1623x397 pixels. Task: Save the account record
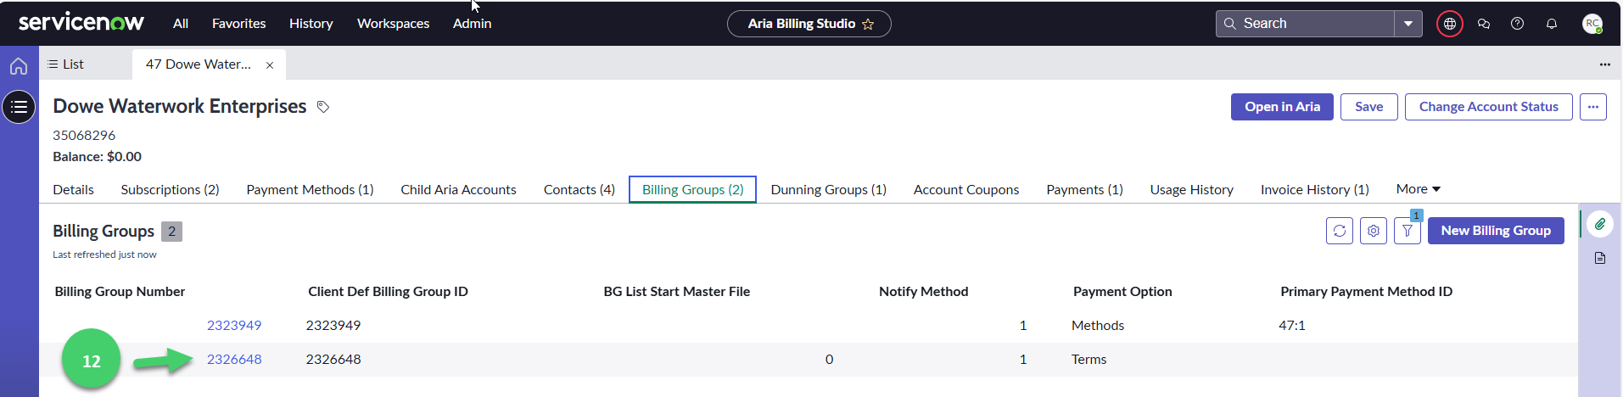(1369, 107)
